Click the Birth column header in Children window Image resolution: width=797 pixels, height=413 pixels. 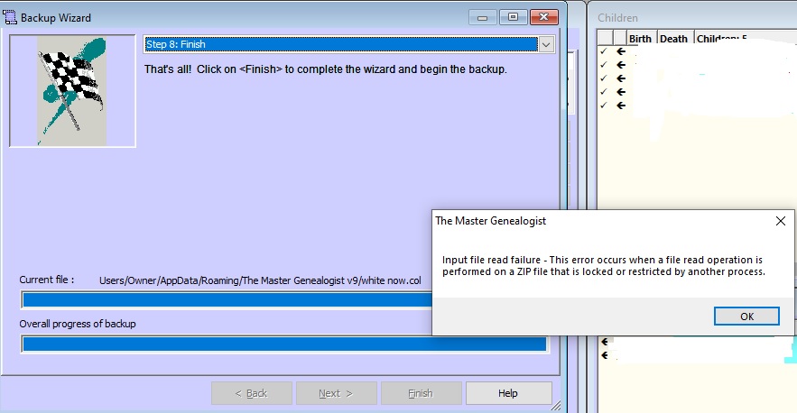click(640, 39)
